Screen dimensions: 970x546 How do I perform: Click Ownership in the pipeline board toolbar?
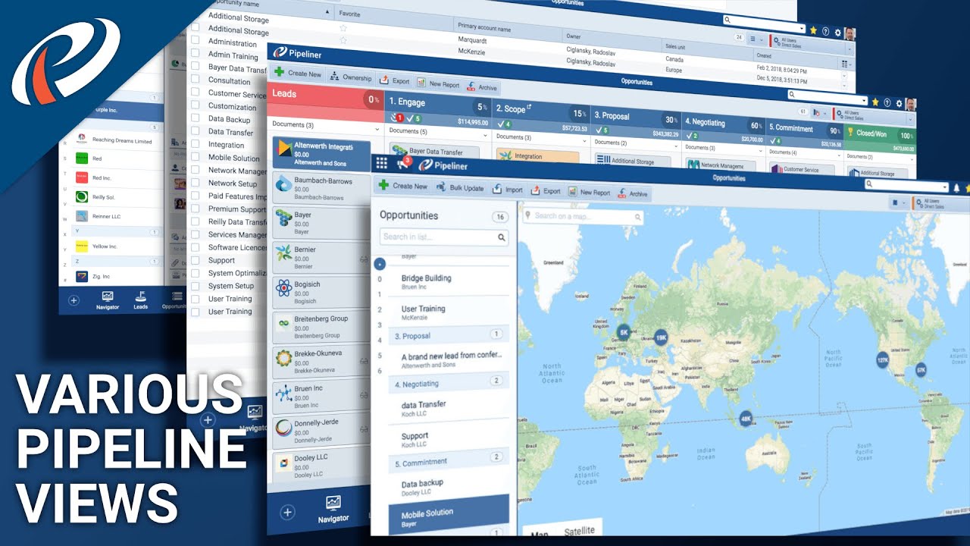click(351, 77)
